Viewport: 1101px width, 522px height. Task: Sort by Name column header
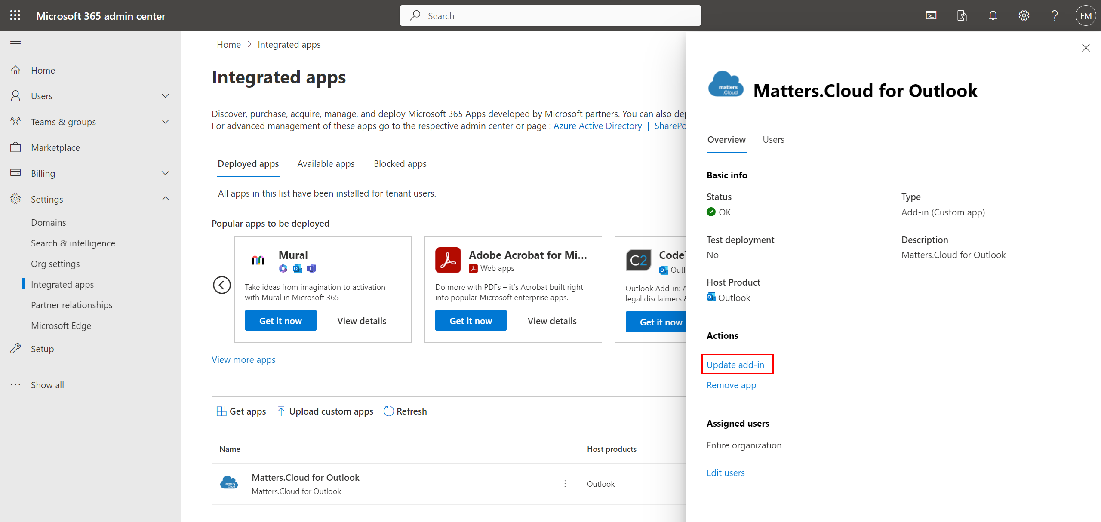tap(230, 449)
